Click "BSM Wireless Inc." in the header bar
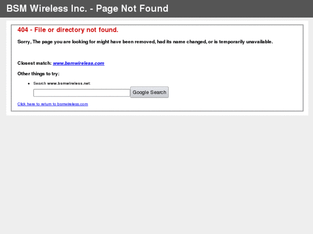The width and height of the screenshot is (313, 234). pos(46,9)
